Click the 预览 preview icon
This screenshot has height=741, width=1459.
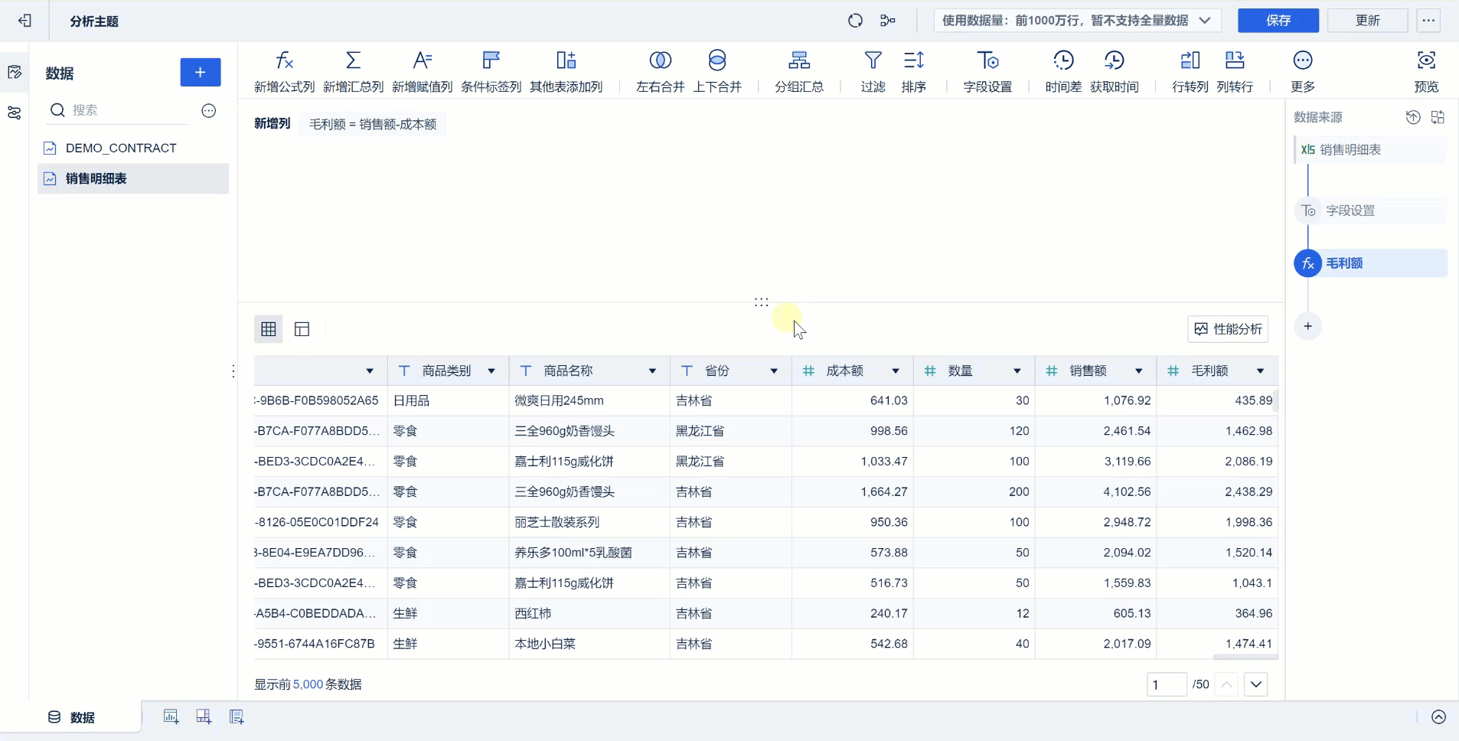coord(1426,70)
